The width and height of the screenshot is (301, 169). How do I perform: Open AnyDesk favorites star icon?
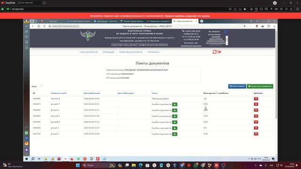pos(245,9)
